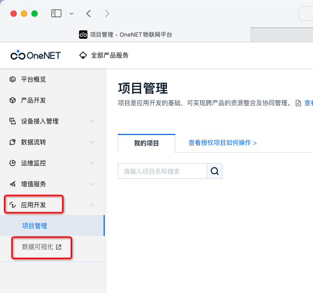The width and height of the screenshot is (313, 293).
Task: Go back with the browser back arrow
Action: tap(88, 14)
